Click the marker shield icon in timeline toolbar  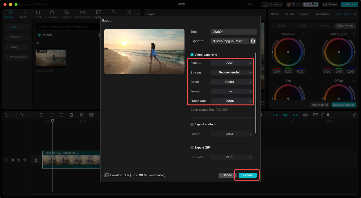tap(82, 115)
